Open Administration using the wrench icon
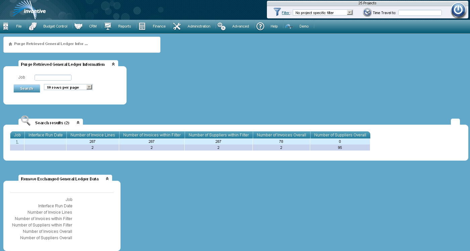The height and width of the screenshot is (251, 470). [177, 26]
